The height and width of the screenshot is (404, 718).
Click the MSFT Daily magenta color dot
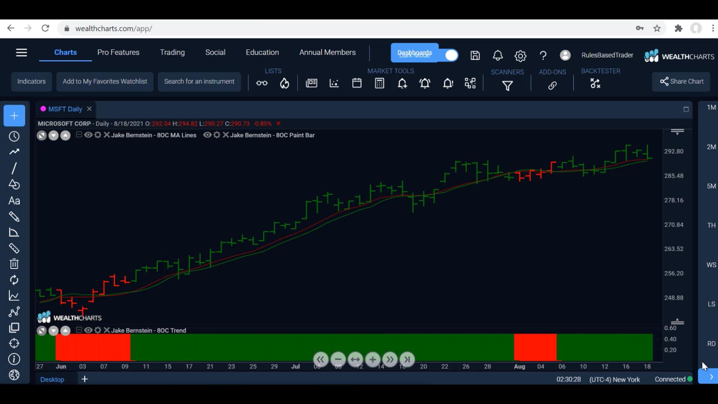point(43,109)
